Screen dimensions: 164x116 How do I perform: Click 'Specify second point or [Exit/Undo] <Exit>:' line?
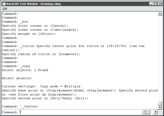coord(45,98)
